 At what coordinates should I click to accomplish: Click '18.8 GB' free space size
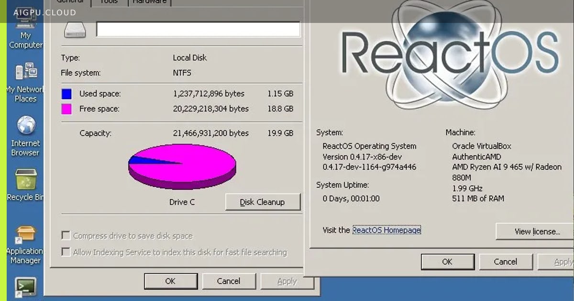(280, 109)
